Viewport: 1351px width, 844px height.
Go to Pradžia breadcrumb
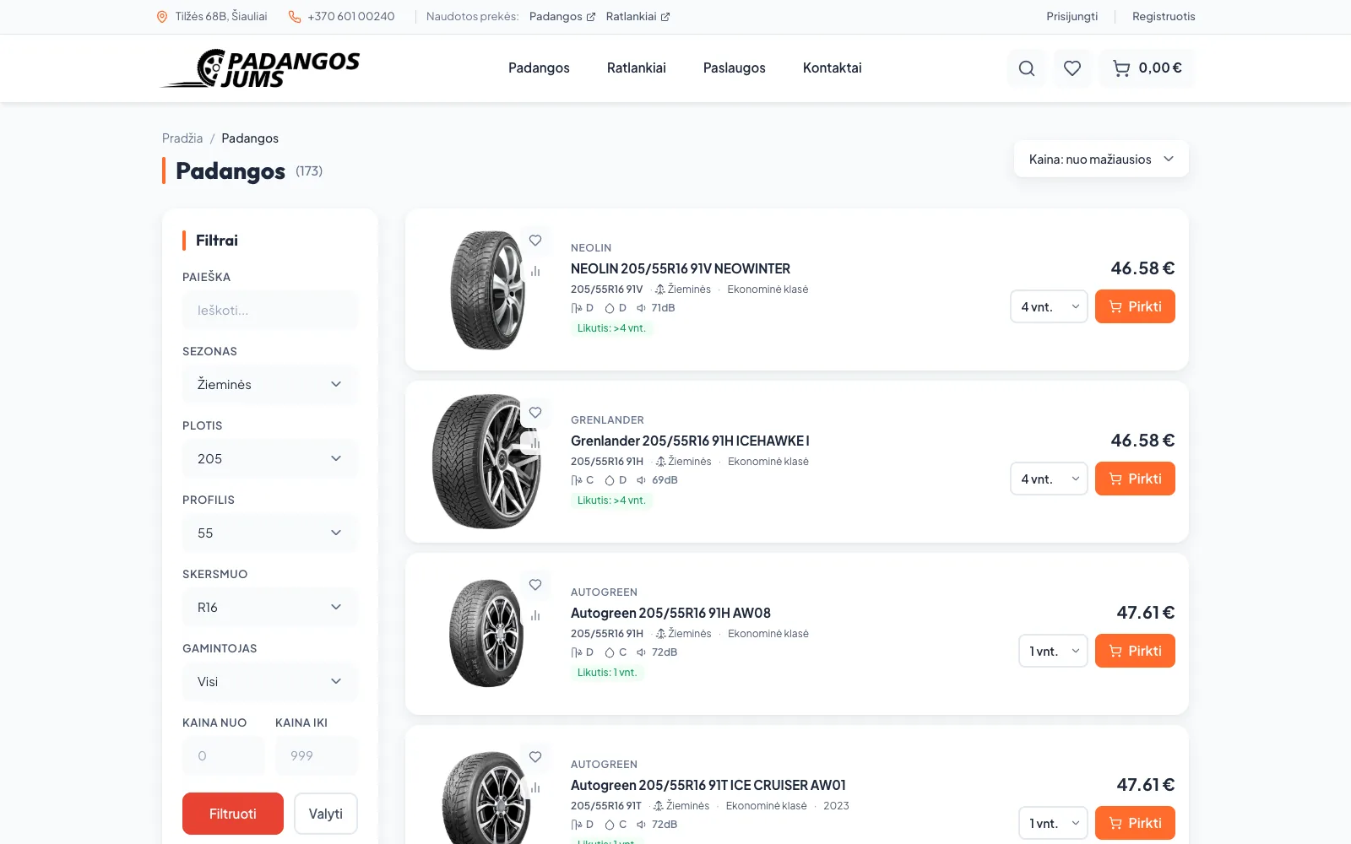[x=182, y=138]
